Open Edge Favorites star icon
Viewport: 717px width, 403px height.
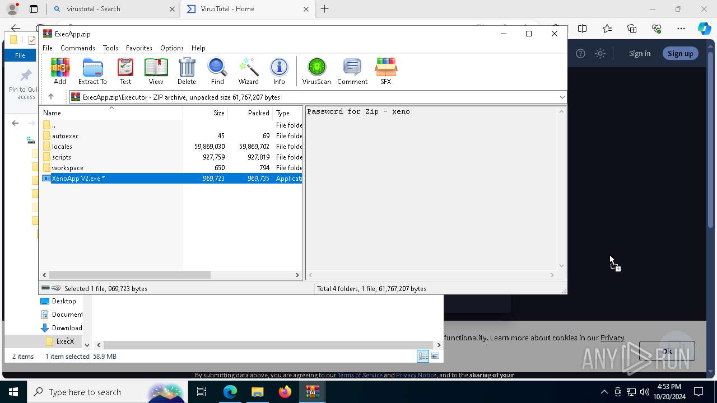607,29
